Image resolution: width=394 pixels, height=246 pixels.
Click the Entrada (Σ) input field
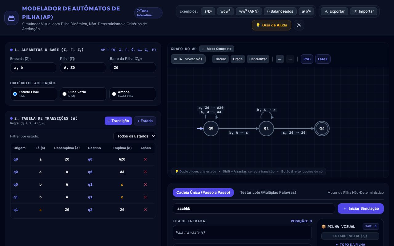pyautogui.click(x=33, y=68)
